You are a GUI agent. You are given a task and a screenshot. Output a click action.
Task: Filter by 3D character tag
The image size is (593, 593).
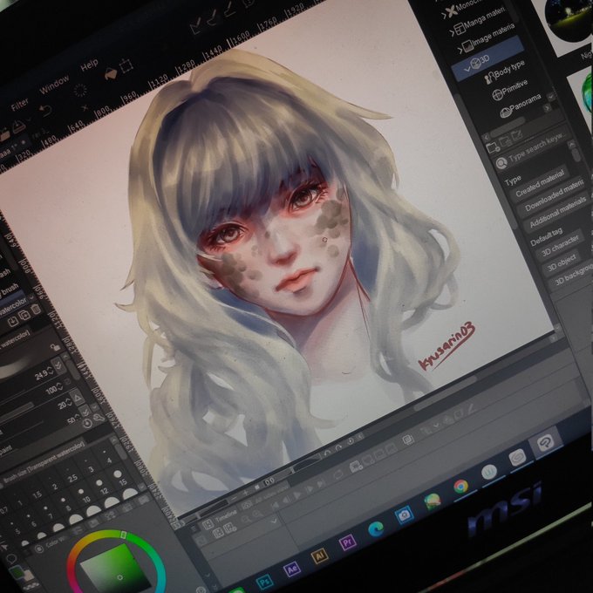tap(560, 245)
